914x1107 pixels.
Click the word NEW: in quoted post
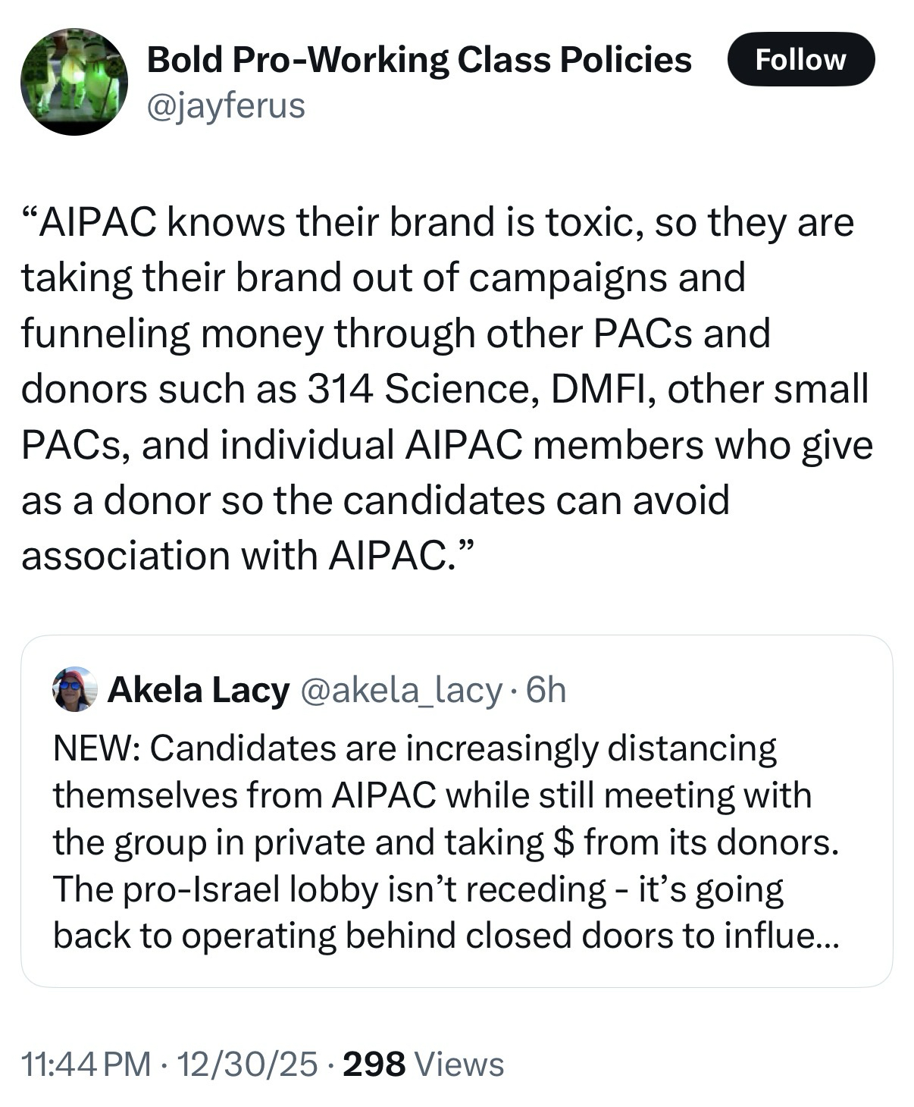coord(95,748)
